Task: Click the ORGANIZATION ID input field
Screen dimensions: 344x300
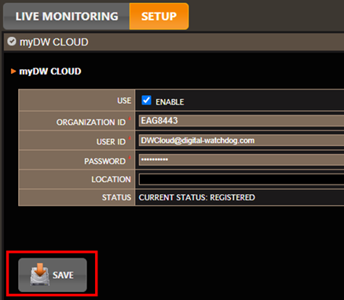Action: pyautogui.click(x=241, y=121)
